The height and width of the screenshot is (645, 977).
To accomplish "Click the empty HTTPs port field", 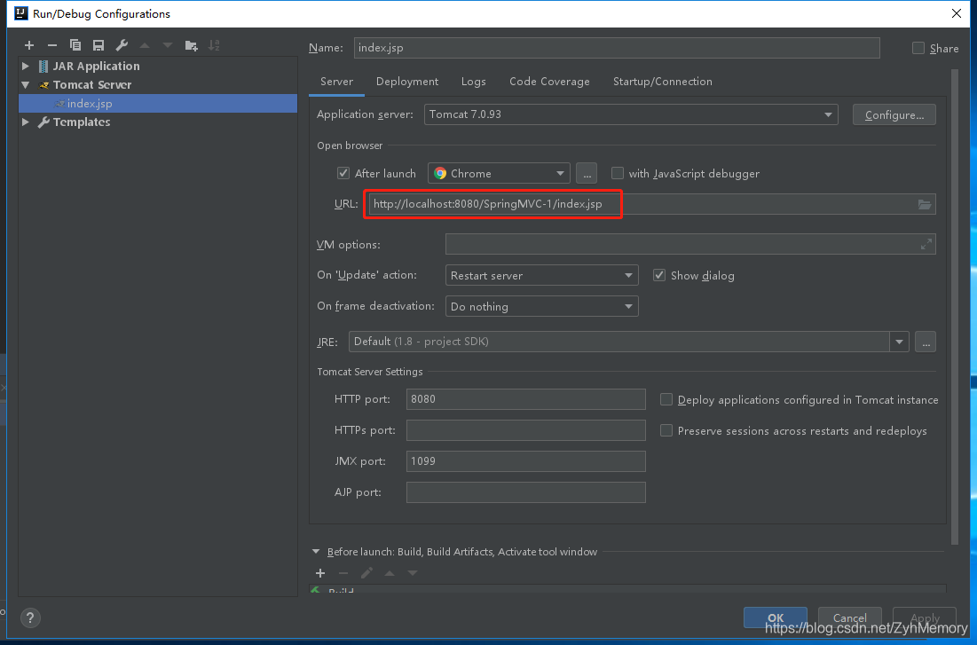I will coord(526,430).
